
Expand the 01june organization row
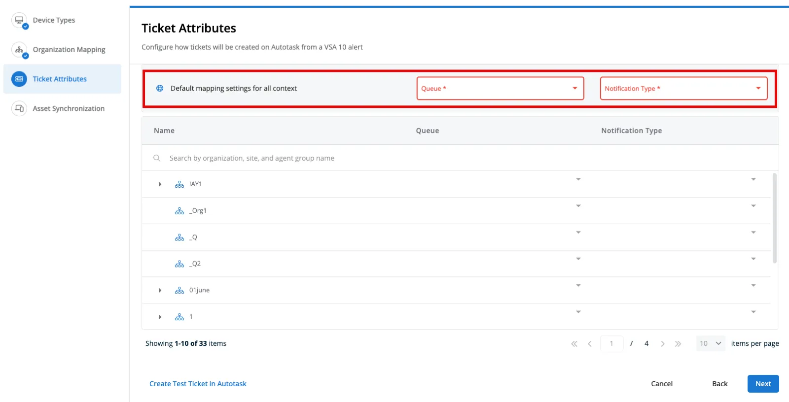tap(160, 291)
